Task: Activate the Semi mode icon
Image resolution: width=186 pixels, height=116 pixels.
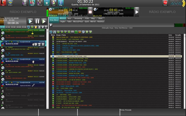Action: [32, 3]
